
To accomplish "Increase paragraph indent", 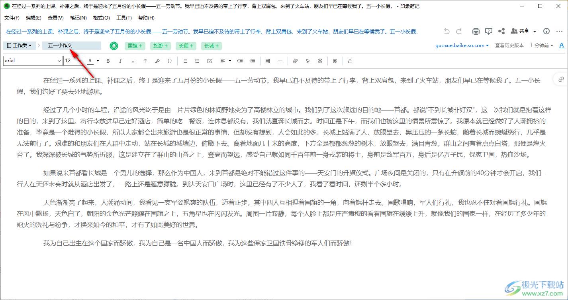I will pyautogui.click(x=252, y=61).
